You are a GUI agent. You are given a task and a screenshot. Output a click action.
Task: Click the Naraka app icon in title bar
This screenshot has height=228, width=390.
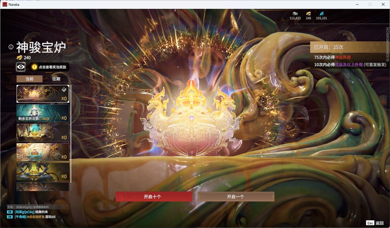click(x=5, y=4)
